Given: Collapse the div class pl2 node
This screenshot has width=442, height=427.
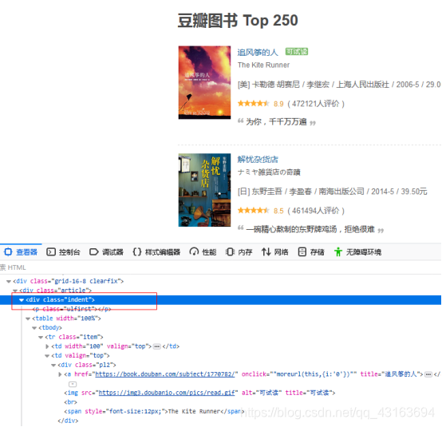Looking at the screenshot, I should click(53, 365).
